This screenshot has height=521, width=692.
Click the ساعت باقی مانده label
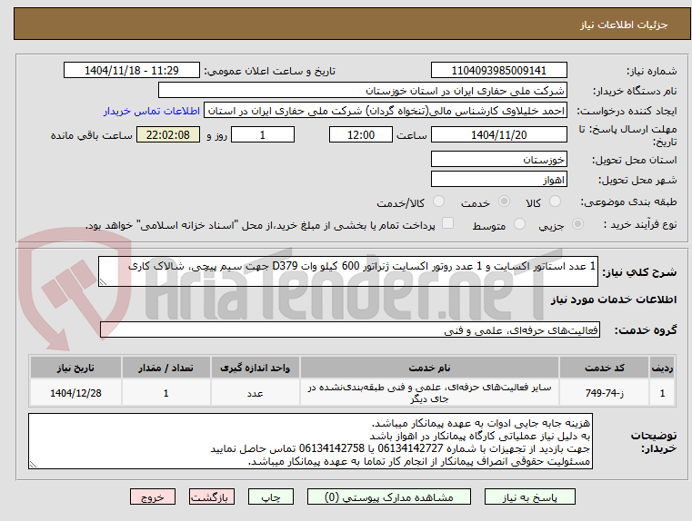(91, 135)
